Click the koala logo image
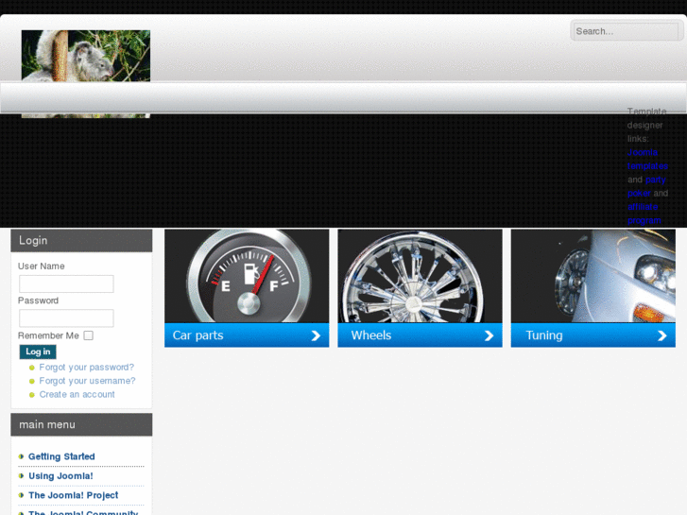 pyautogui.click(x=86, y=74)
